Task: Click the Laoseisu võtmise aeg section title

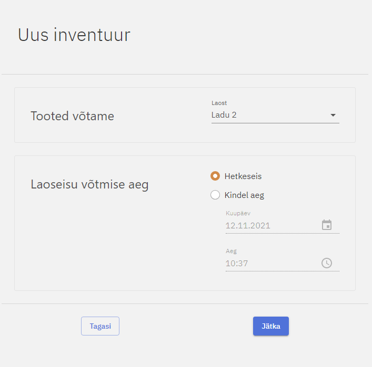Action: pos(89,184)
